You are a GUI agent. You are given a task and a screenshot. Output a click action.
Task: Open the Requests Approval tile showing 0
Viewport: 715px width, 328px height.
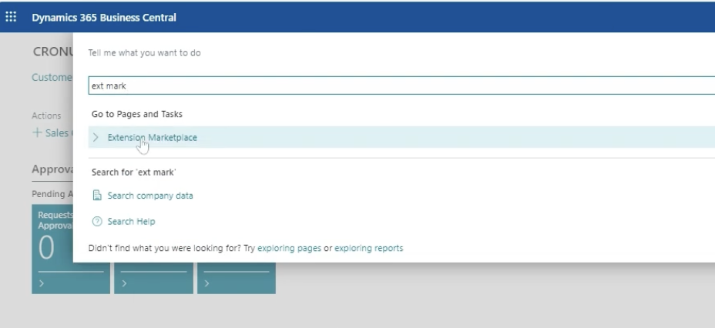click(x=52, y=249)
